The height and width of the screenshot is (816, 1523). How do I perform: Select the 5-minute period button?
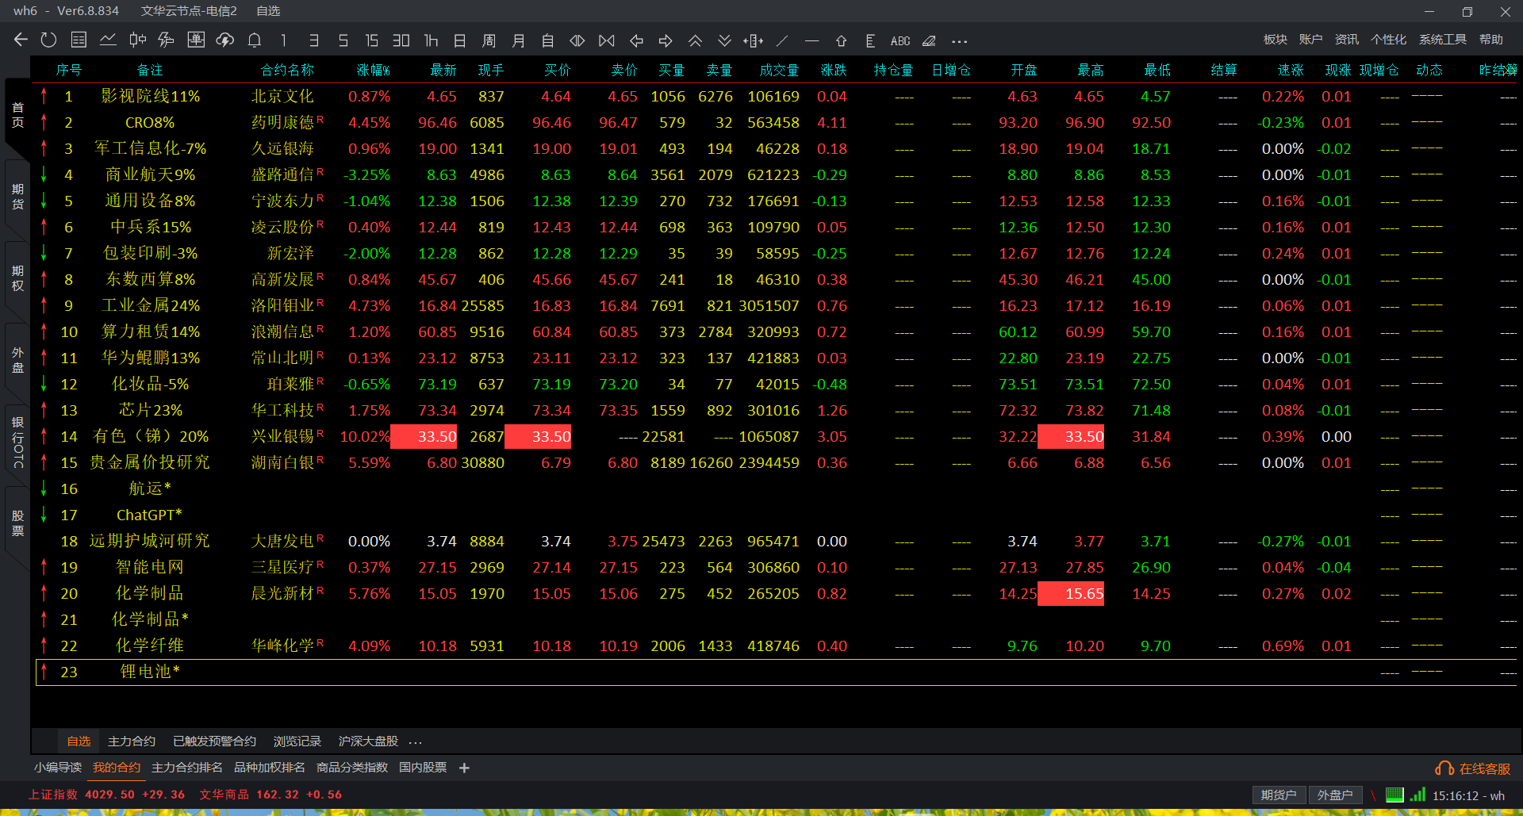click(x=343, y=40)
